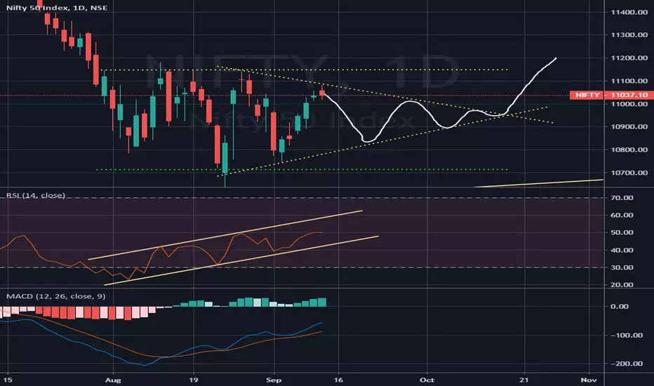Click the 'Nifty 50 Index, 1D, NSE' chart title

(56, 8)
